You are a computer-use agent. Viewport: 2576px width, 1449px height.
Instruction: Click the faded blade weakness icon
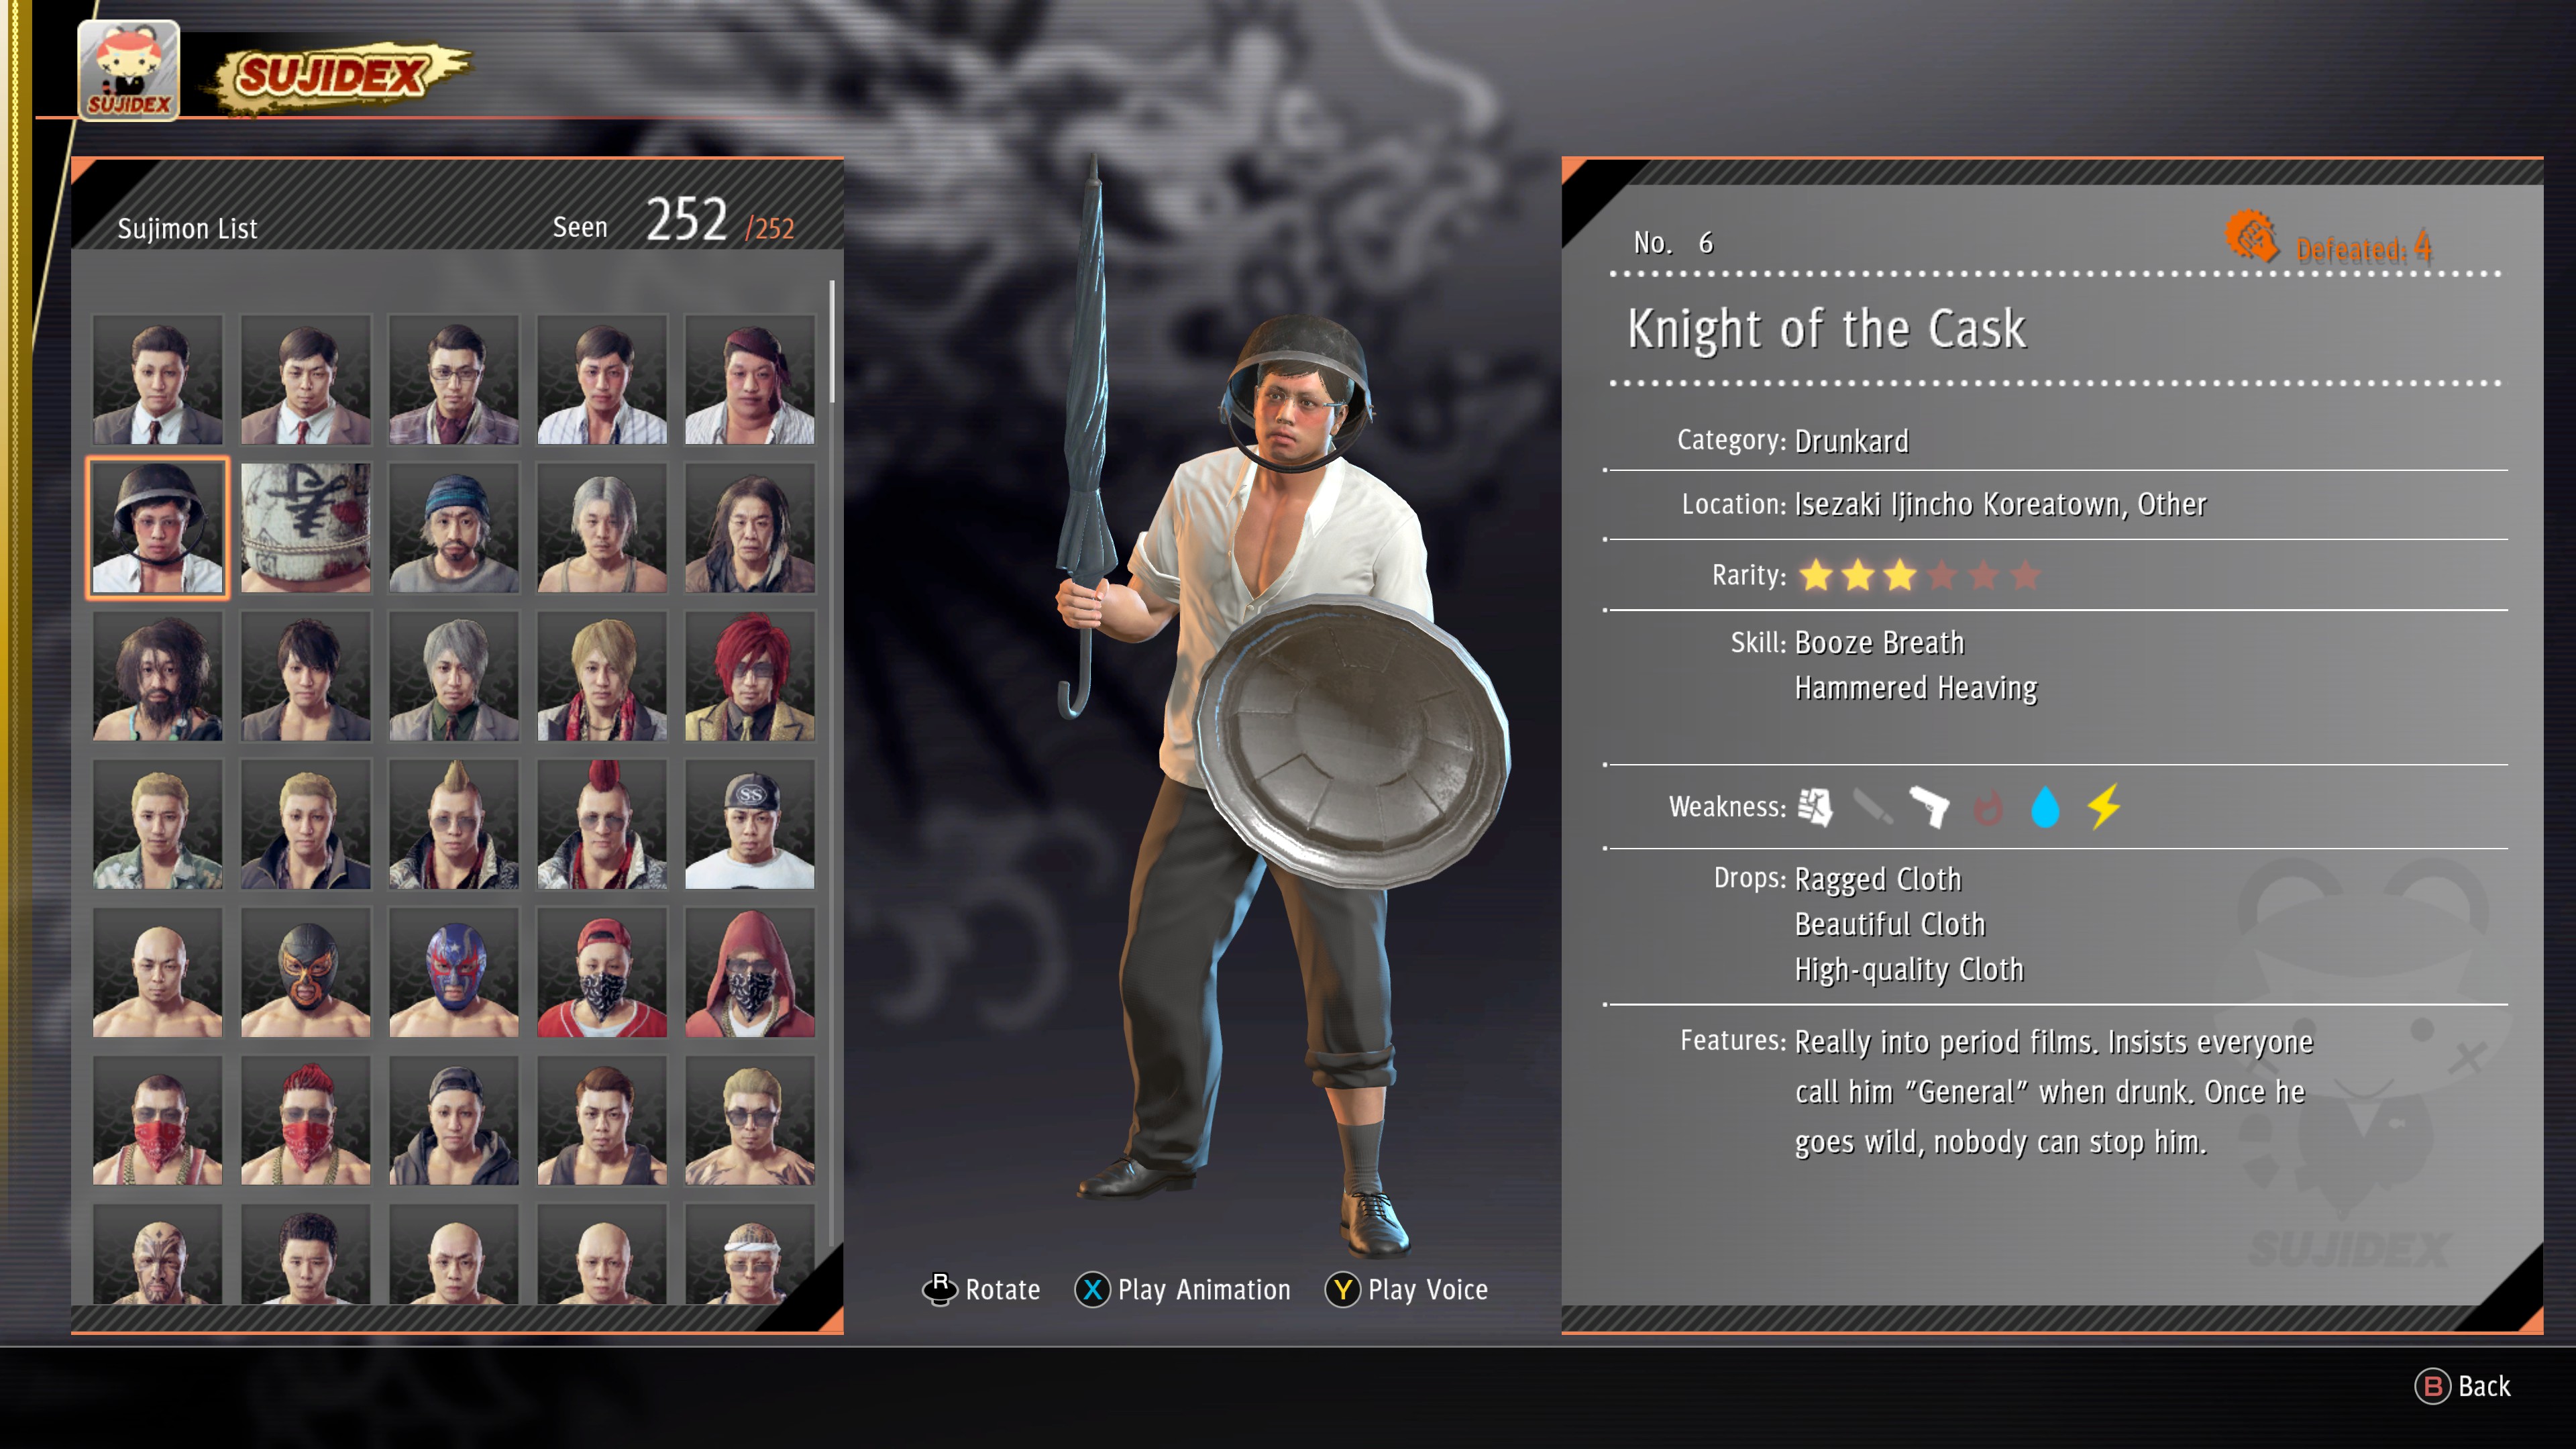(1872, 807)
